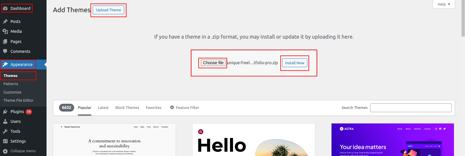Click the Posts pushpin icon

[5, 21]
